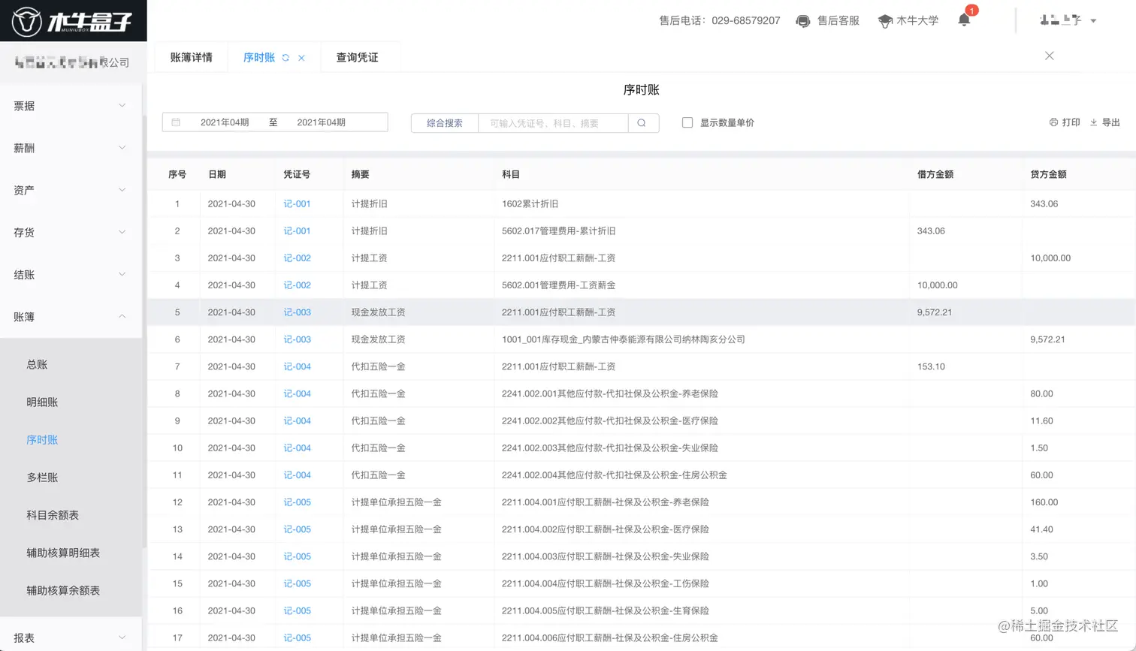Click the after-sales phone number 029-68579207
This screenshot has height=651, width=1136.
click(745, 20)
